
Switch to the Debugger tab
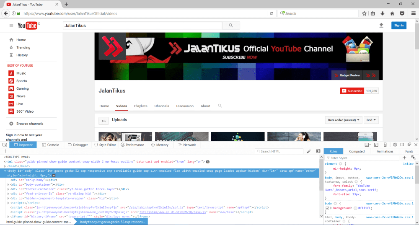(x=78, y=145)
